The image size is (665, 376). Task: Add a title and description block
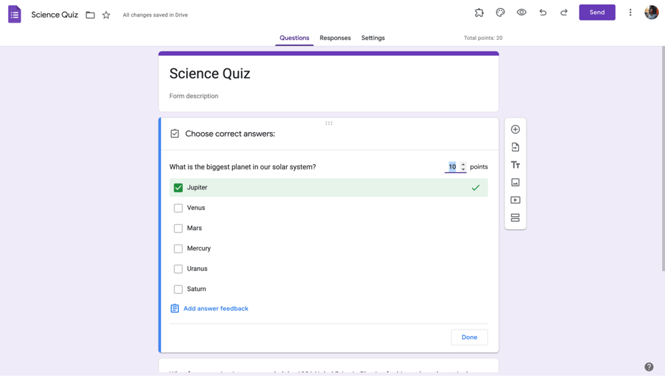pyautogui.click(x=515, y=165)
